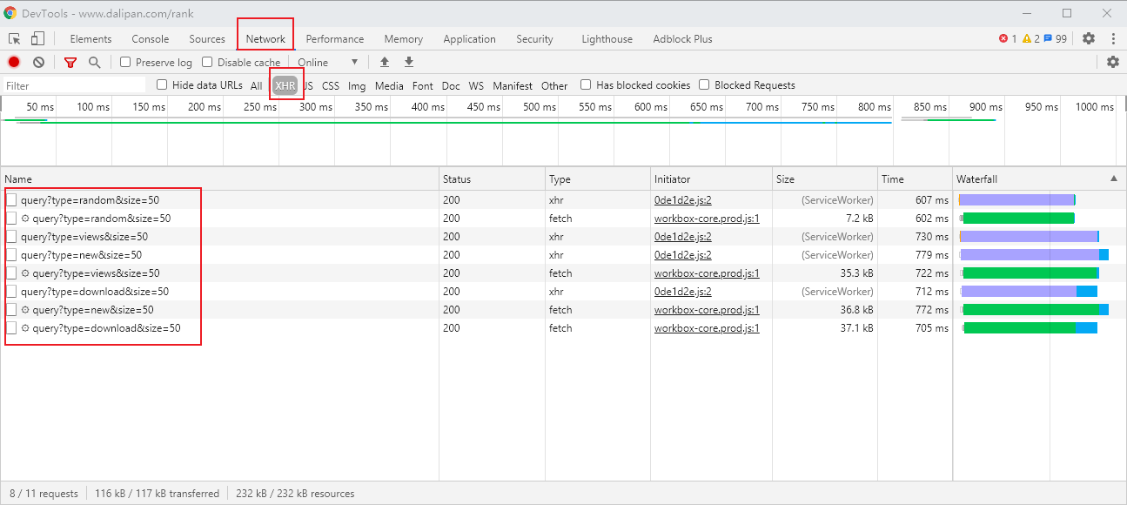The width and height of the screenshot is (1127, 505).
Task: Click the Filter text input field
Action: 75,85
